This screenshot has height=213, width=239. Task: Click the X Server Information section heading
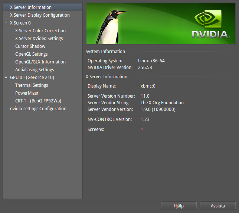coord(107,77)
